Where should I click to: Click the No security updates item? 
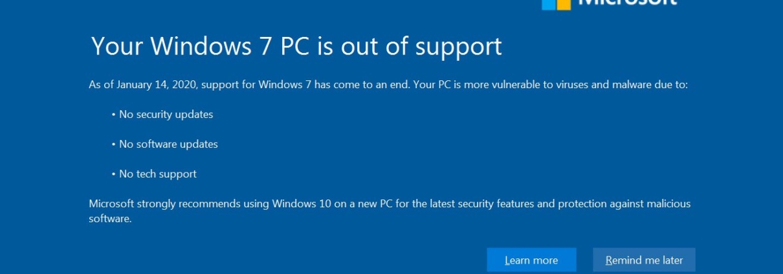tap(166, 114)
